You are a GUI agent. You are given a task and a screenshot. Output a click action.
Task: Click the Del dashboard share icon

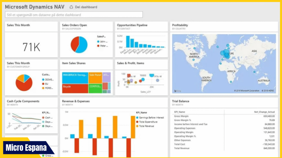72,7
